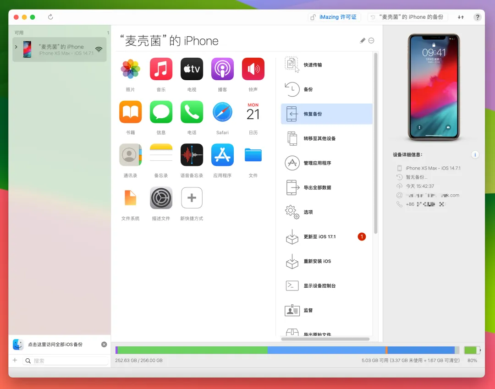Click the plus button beside search
The width and height of the screenshot is (495, 389).
tap(15, 360)
